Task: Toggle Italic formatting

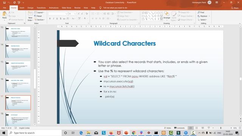Action: point(53,19)
